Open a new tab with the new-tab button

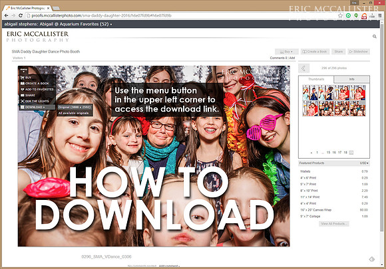[x=56, y=9]
